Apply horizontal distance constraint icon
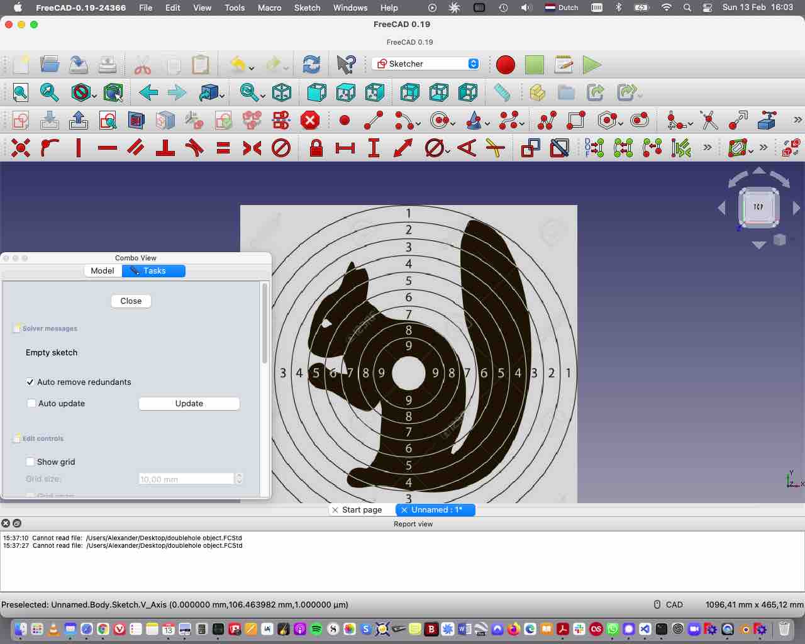This screenshot has width=805, height=644. [345, 148]
